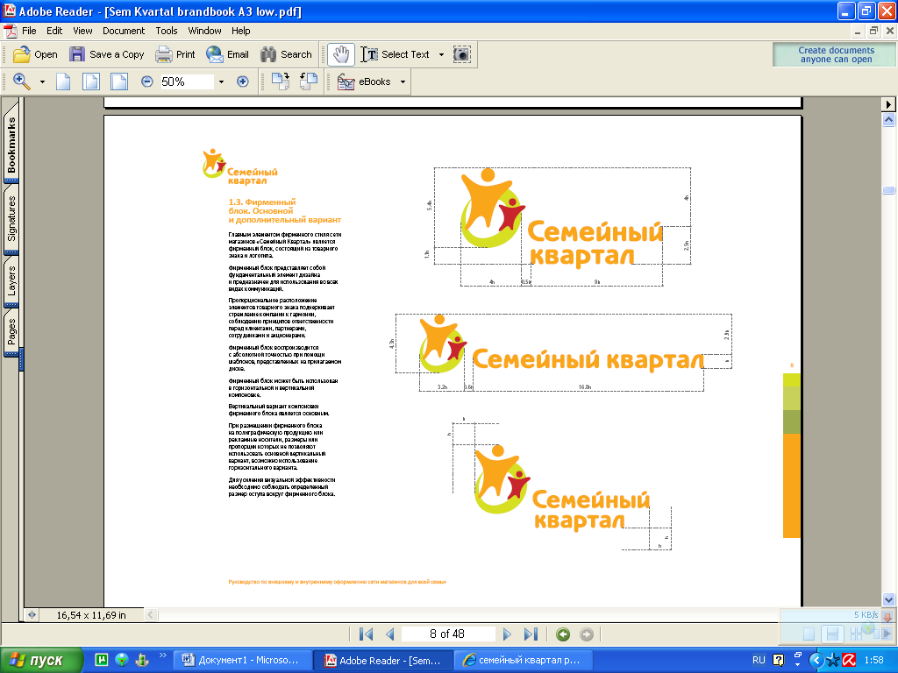Viewport: 898px width, 673px height.
Task: Expand Select Text tool dropdown arrow
Action: click(x=441, y=55)
